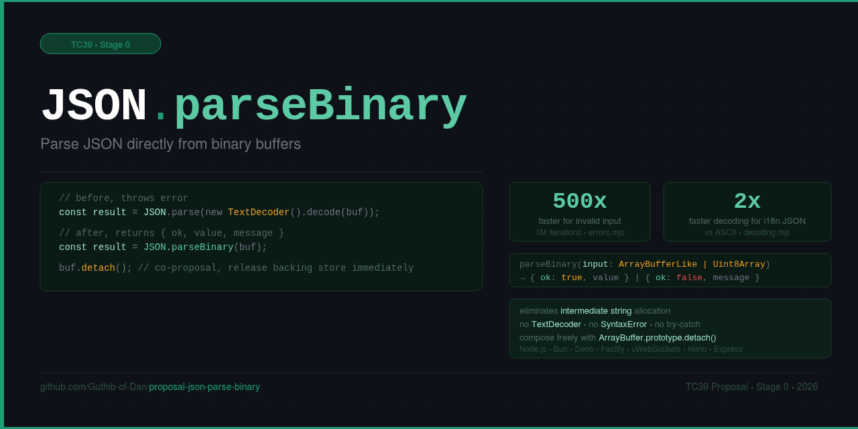Screen dimensions: 858x429
Task: Open the proposal-json-parse-binary repository link
Action: coord(204,387)
